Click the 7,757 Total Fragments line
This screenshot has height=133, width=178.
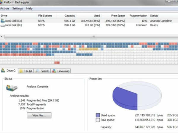[32, 104]
